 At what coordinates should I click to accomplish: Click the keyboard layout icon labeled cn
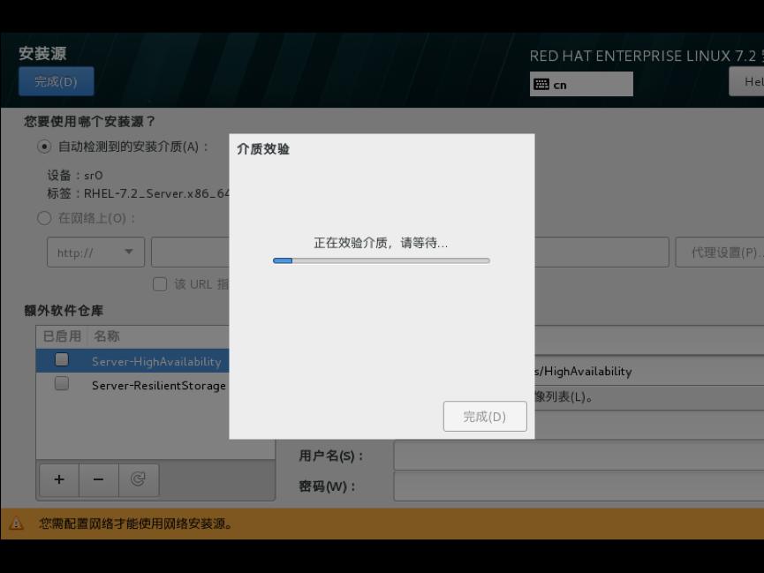[541, 85]
